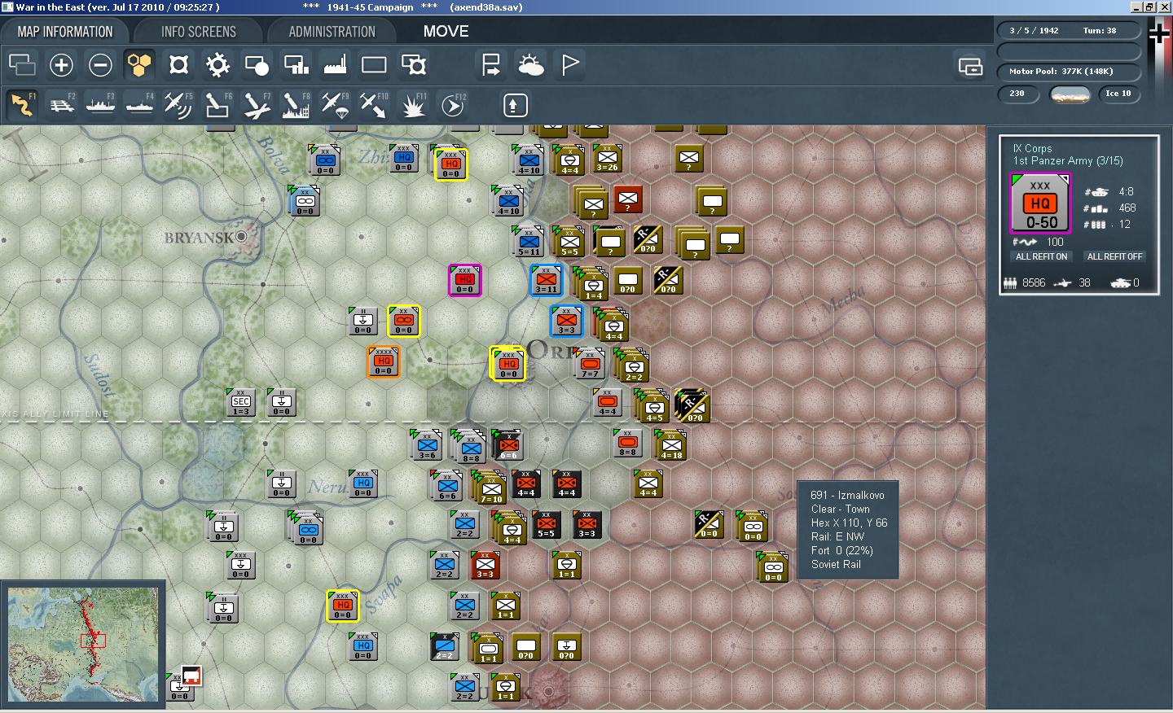Click the Ice 10 ground condition readout

coord(1118,94)
